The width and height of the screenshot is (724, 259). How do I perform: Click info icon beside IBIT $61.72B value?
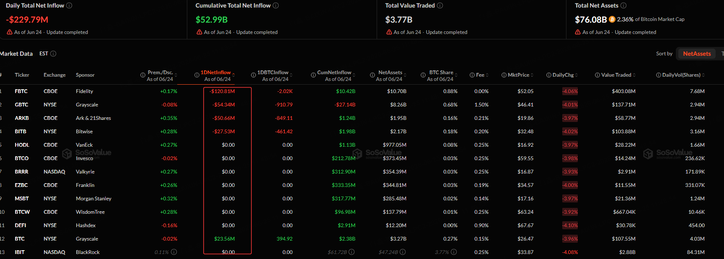352,252
